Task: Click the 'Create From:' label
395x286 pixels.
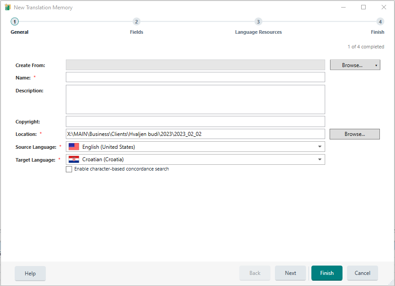Action: pyautogui.click(x=30, y=65)
